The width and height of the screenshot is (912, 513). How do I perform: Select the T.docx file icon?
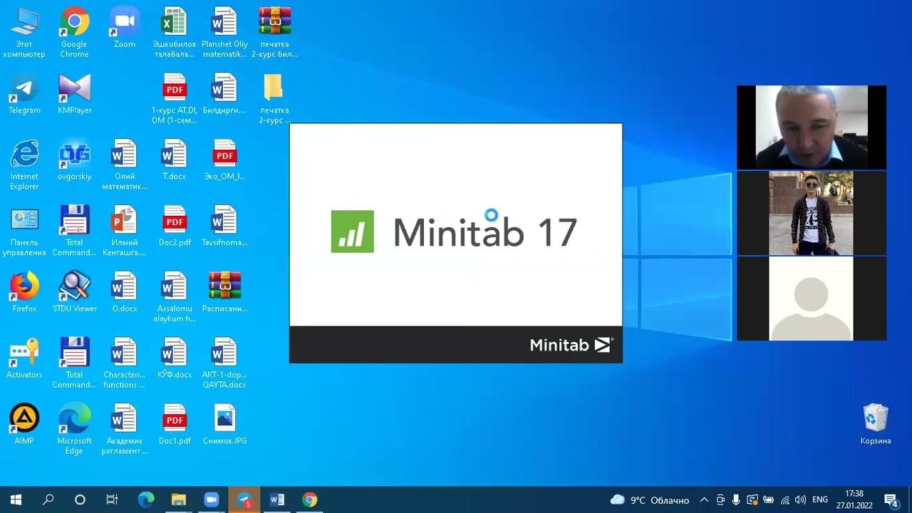click(x=175, y=160)
